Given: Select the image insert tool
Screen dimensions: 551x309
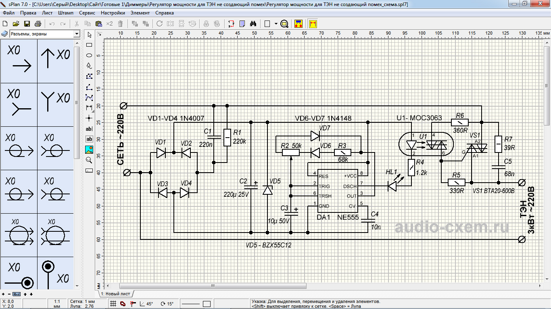Looking at the screenshot, I should point(89,150).
